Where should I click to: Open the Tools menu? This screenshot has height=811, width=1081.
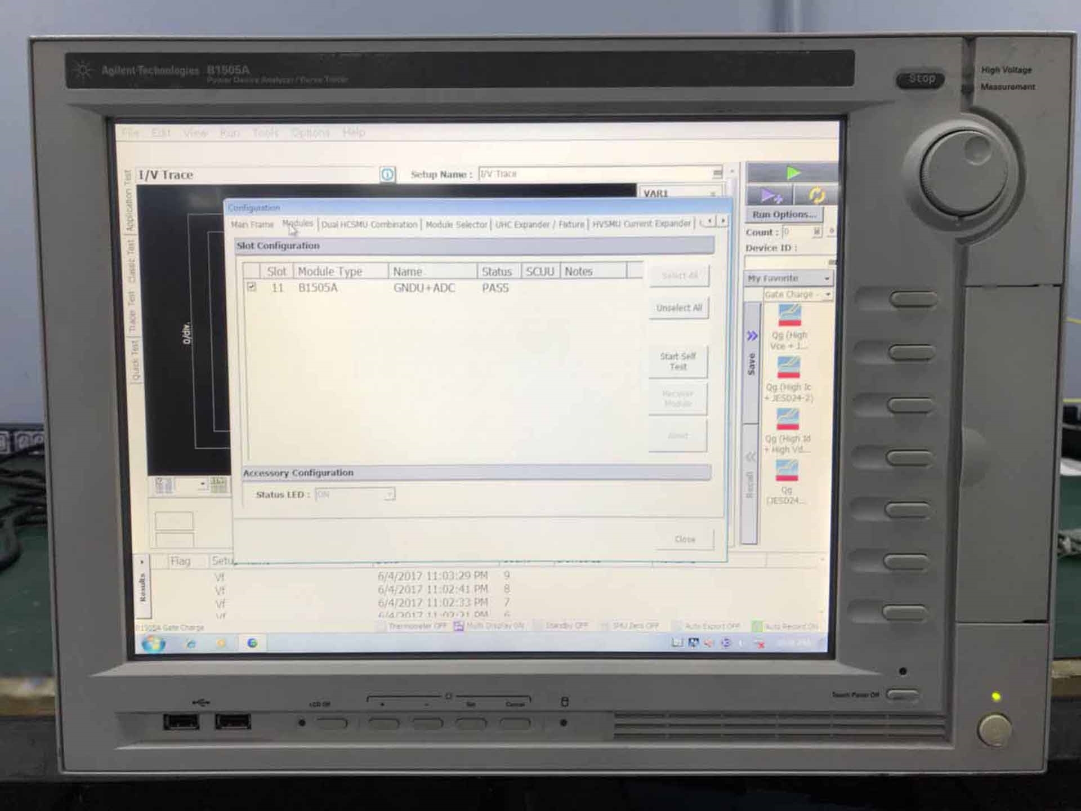(x=265, y=132)
